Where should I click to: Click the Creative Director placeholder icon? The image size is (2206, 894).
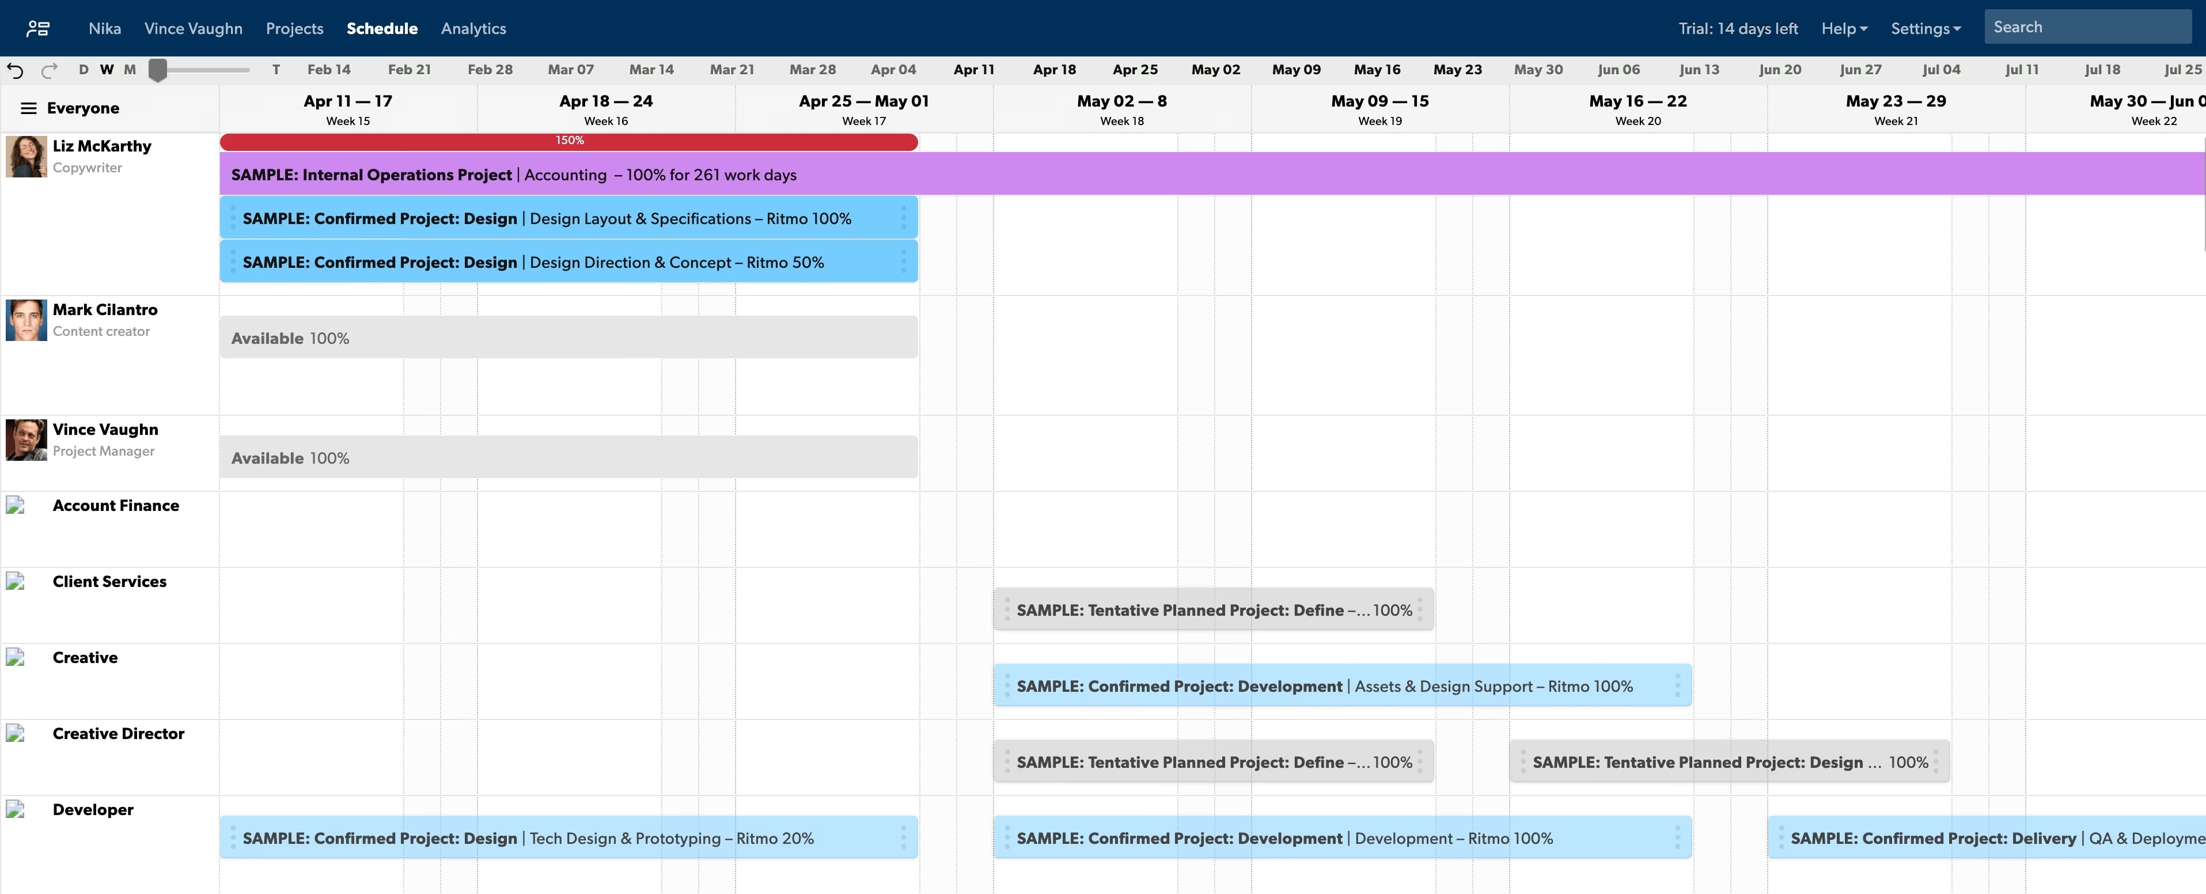(16, 733)
